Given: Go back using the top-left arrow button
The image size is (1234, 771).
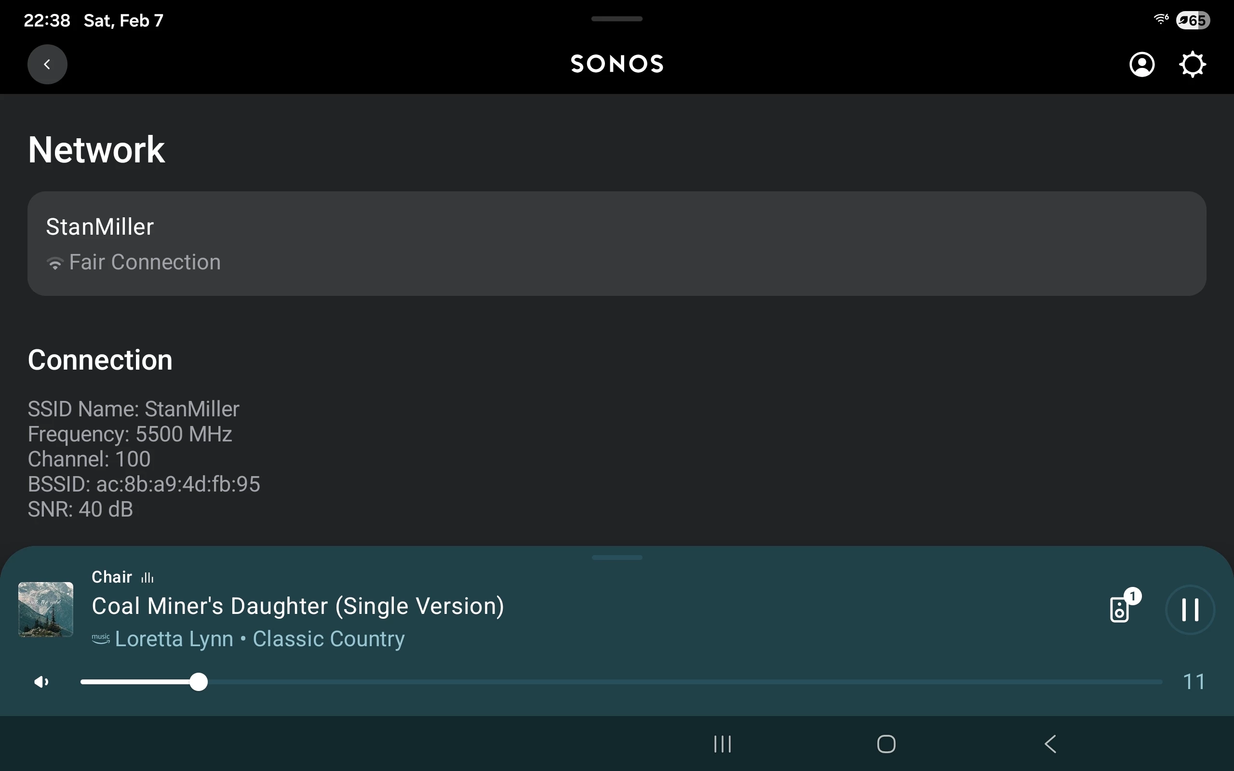Looking at the screenshot, I should point(47,64).
